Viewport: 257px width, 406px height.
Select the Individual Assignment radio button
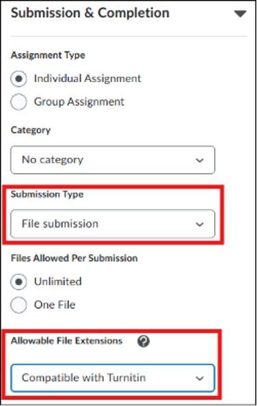18,79
